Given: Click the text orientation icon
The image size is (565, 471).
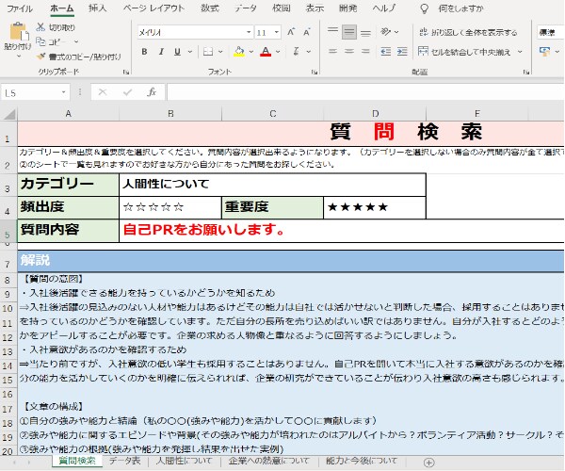Looking at the screenshot, I should tap(385, 32).
